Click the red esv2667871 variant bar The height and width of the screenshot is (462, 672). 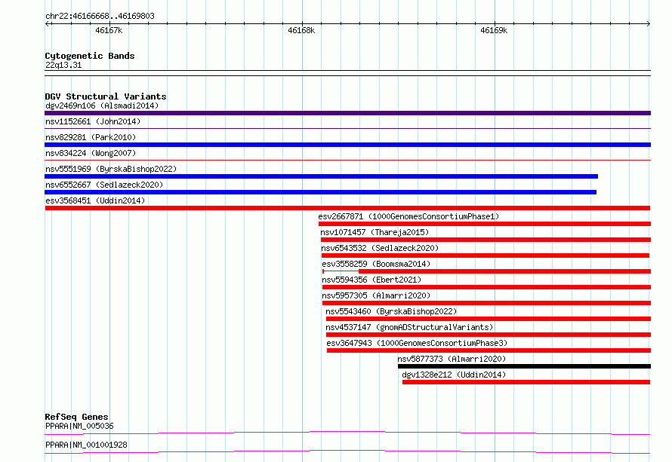[485, 224]
